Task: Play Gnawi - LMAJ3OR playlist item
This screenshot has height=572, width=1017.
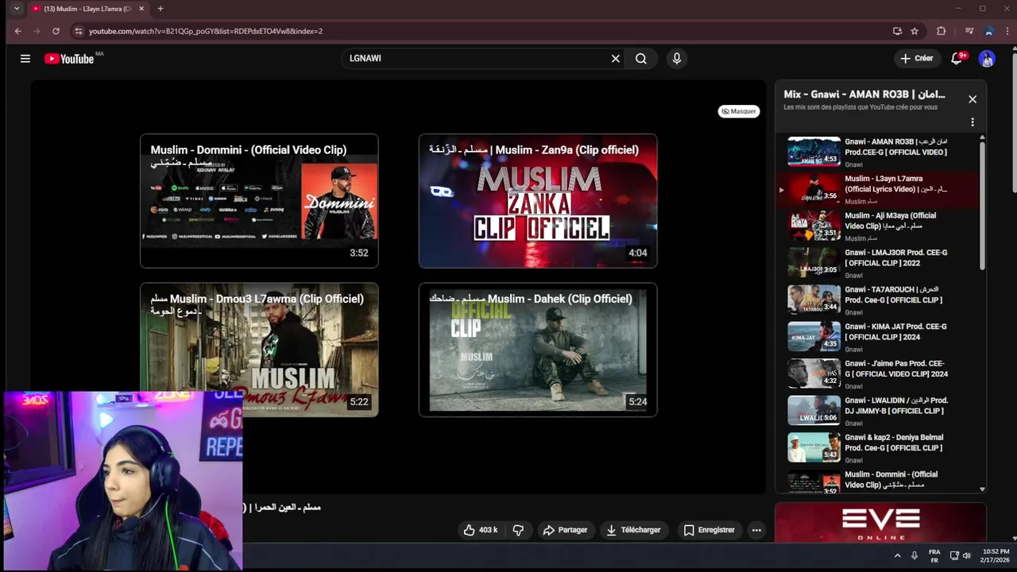Action: (x=877, y=263)
